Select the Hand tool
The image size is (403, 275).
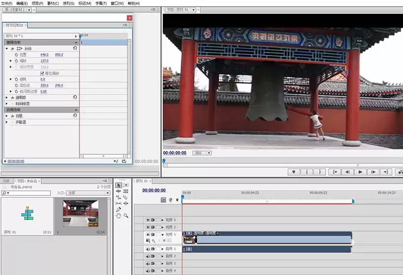click(x=118, y=216)
